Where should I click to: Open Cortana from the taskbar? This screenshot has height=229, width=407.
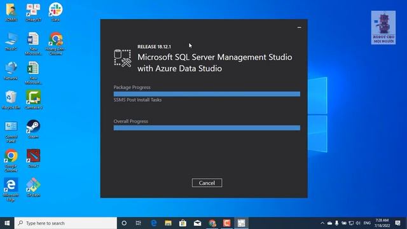(124, 223)
